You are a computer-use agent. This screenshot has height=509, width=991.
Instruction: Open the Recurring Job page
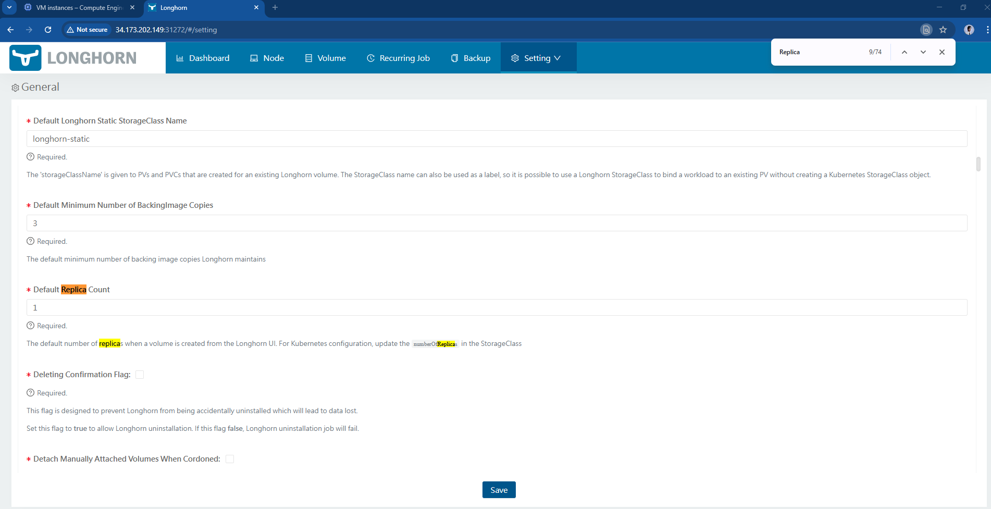coord(398,58)
